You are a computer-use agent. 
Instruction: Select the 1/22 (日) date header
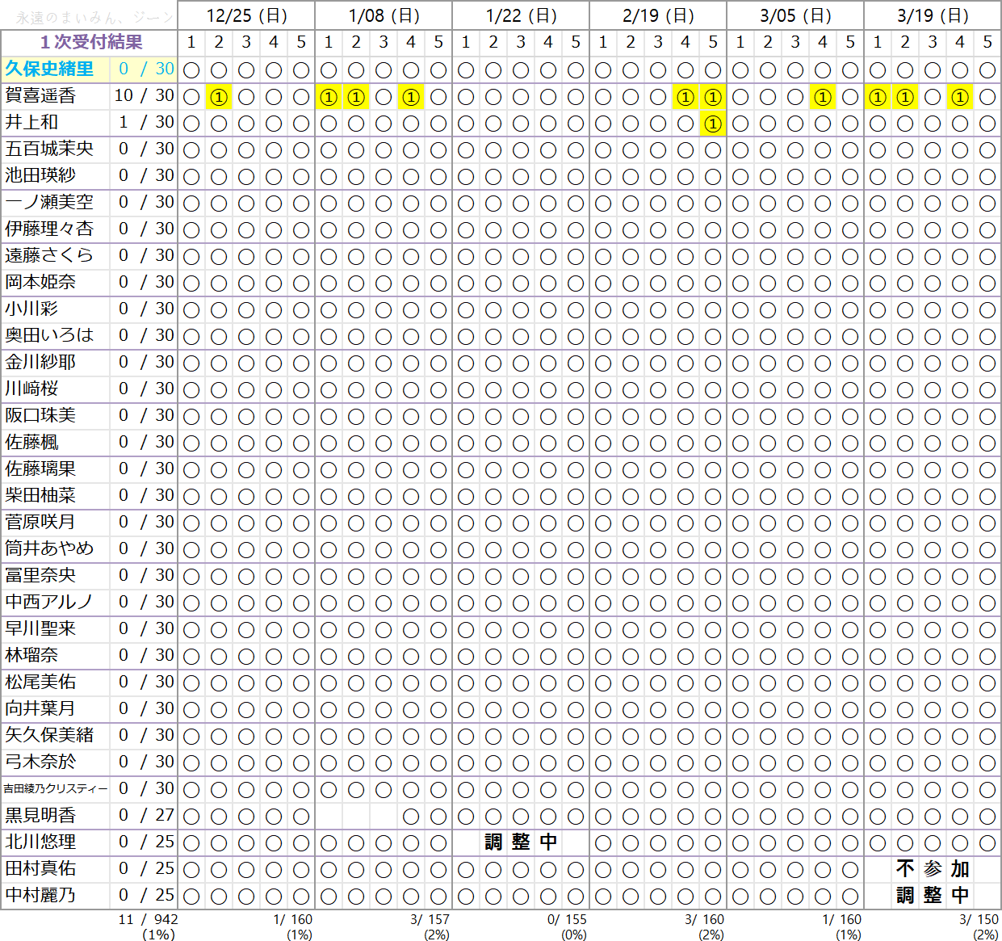click(521, 15)
